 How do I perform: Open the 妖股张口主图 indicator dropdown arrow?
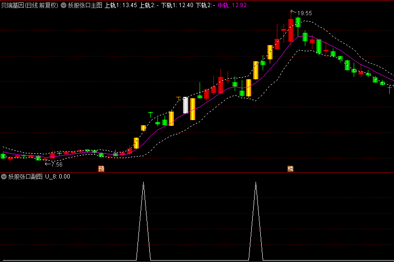[x=64, y=5]
